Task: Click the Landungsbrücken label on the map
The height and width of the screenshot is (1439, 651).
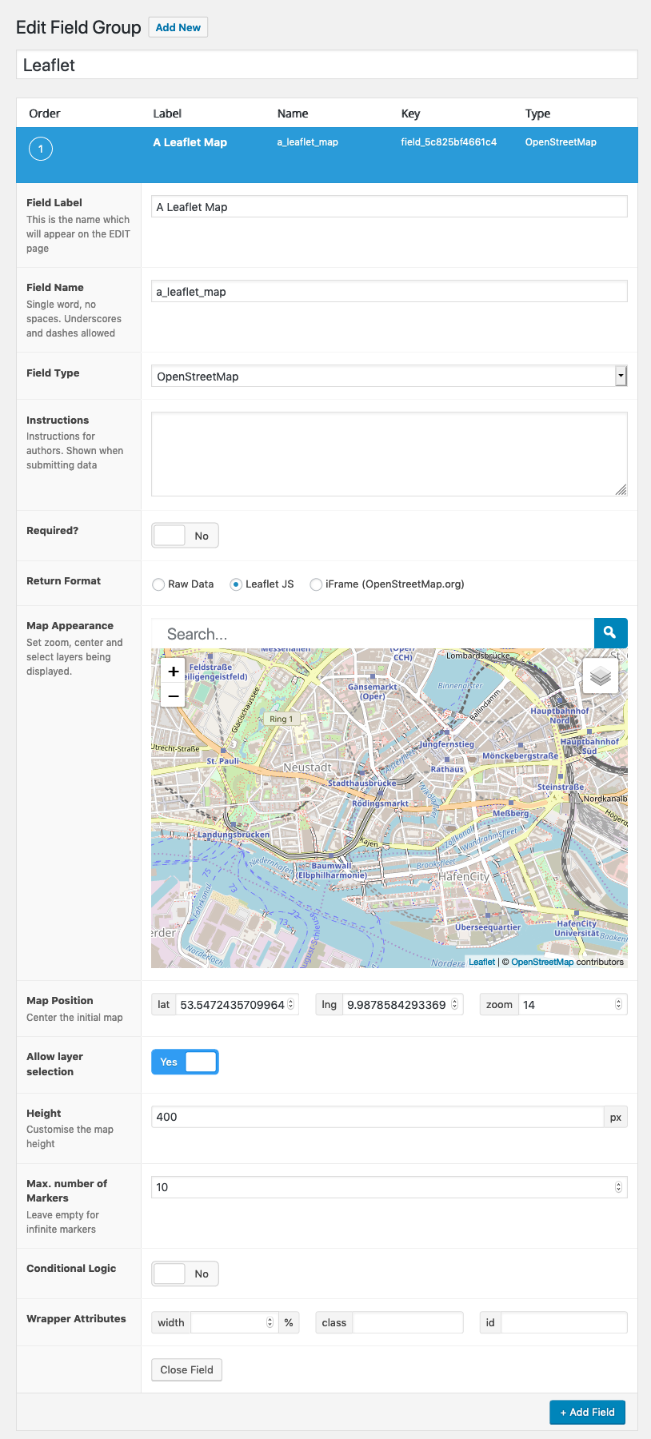Action: click(x=234, y=835)
